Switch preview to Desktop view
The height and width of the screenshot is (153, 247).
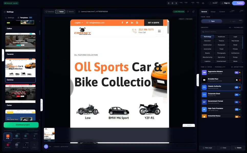click(x=50, y=12)
